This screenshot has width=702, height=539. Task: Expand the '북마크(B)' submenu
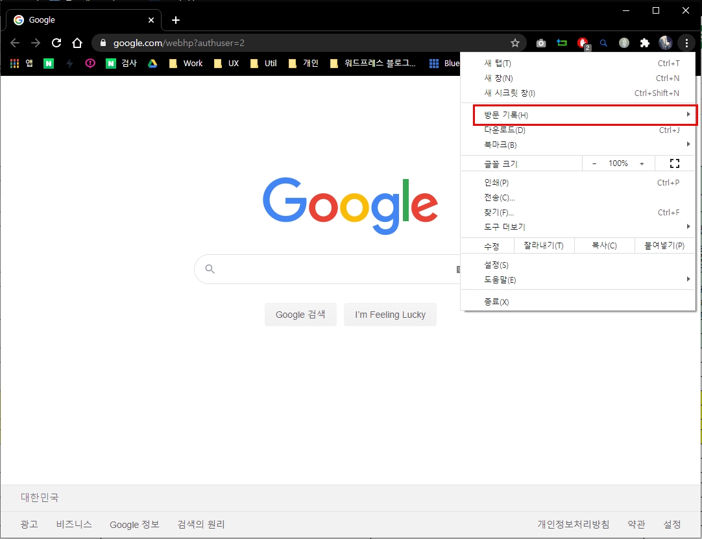[x=578, y=145]
